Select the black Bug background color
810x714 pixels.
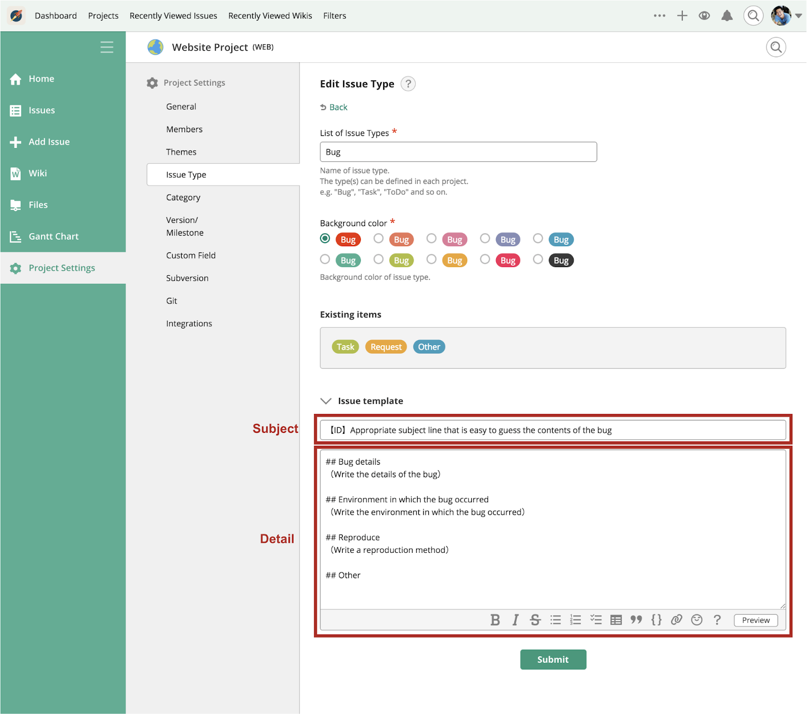(538, 259)
